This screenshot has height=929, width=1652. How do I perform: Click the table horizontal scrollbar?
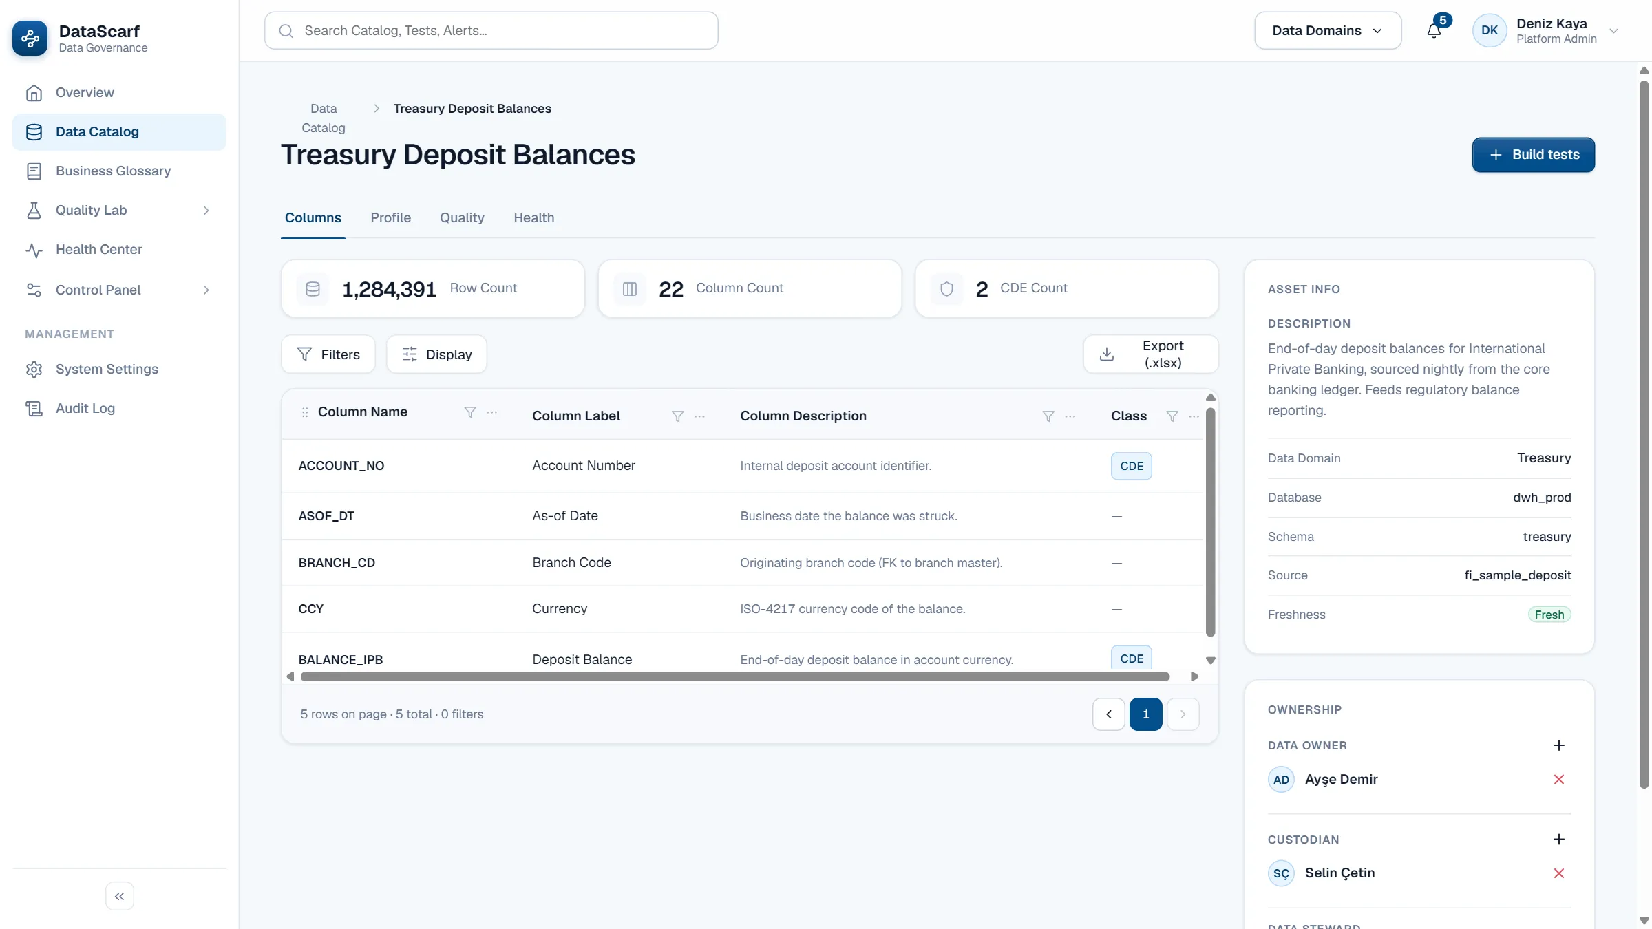coord(734,676)
